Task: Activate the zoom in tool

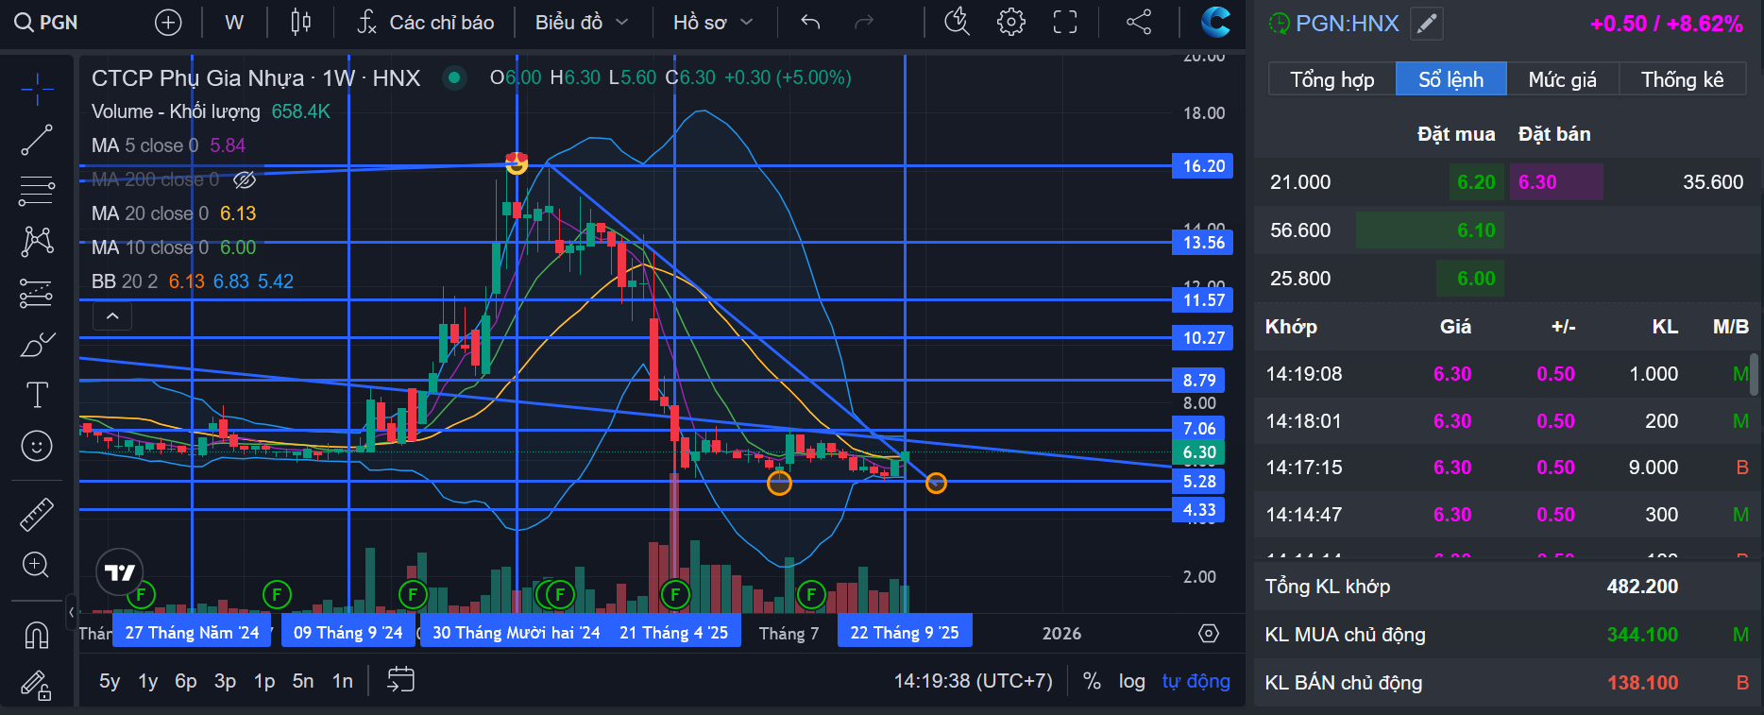Action: 37,565
